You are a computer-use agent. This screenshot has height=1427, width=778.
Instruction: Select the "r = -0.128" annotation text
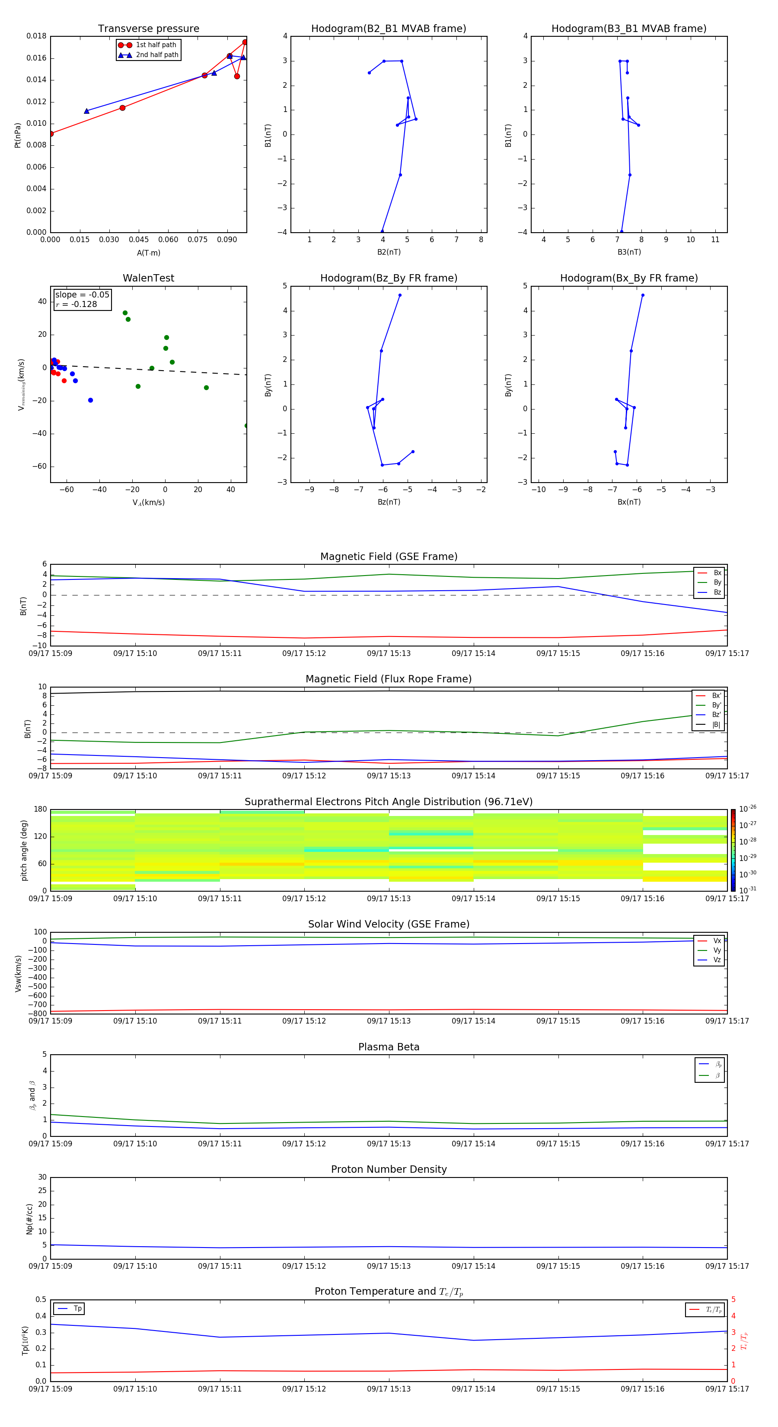click(77, 304)
